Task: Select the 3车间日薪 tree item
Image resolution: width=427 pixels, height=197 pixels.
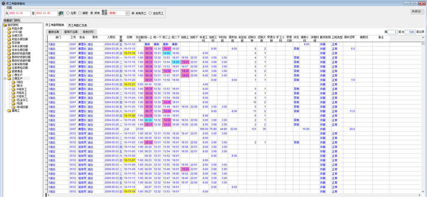Action: point(22,107)
